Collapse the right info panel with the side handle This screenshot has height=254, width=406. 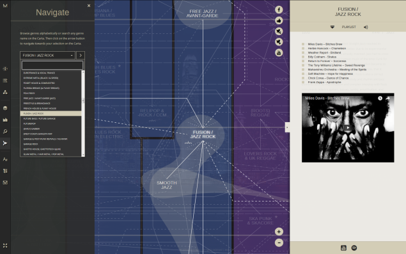click(x=287, y=127)
